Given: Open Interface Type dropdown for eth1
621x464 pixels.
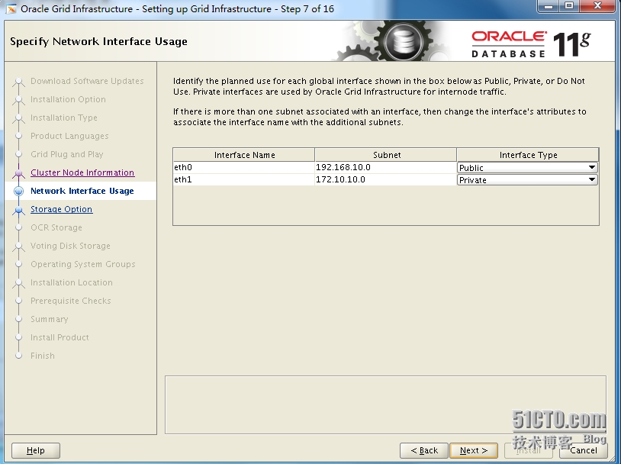Looking at the screenshot, I should pyautogui.click(x=527, y=180).
